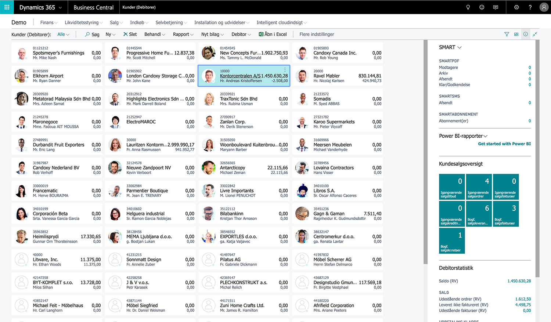Click the placeholder avatar for J & V v.o.s.

point(115,283)
